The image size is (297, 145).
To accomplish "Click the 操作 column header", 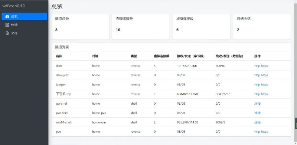I will (x=257, y=56).
